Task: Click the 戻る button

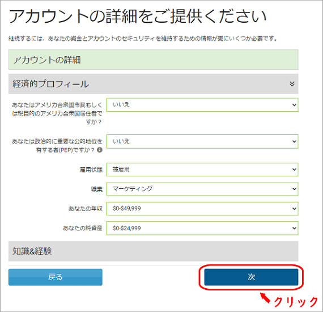Action: [x=56, y=277]
